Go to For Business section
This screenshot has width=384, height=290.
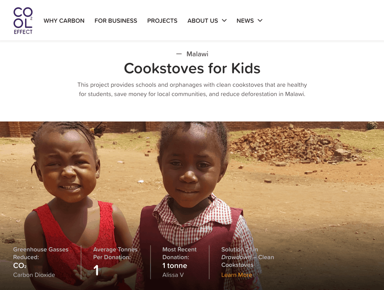click(x=116, y=21)
